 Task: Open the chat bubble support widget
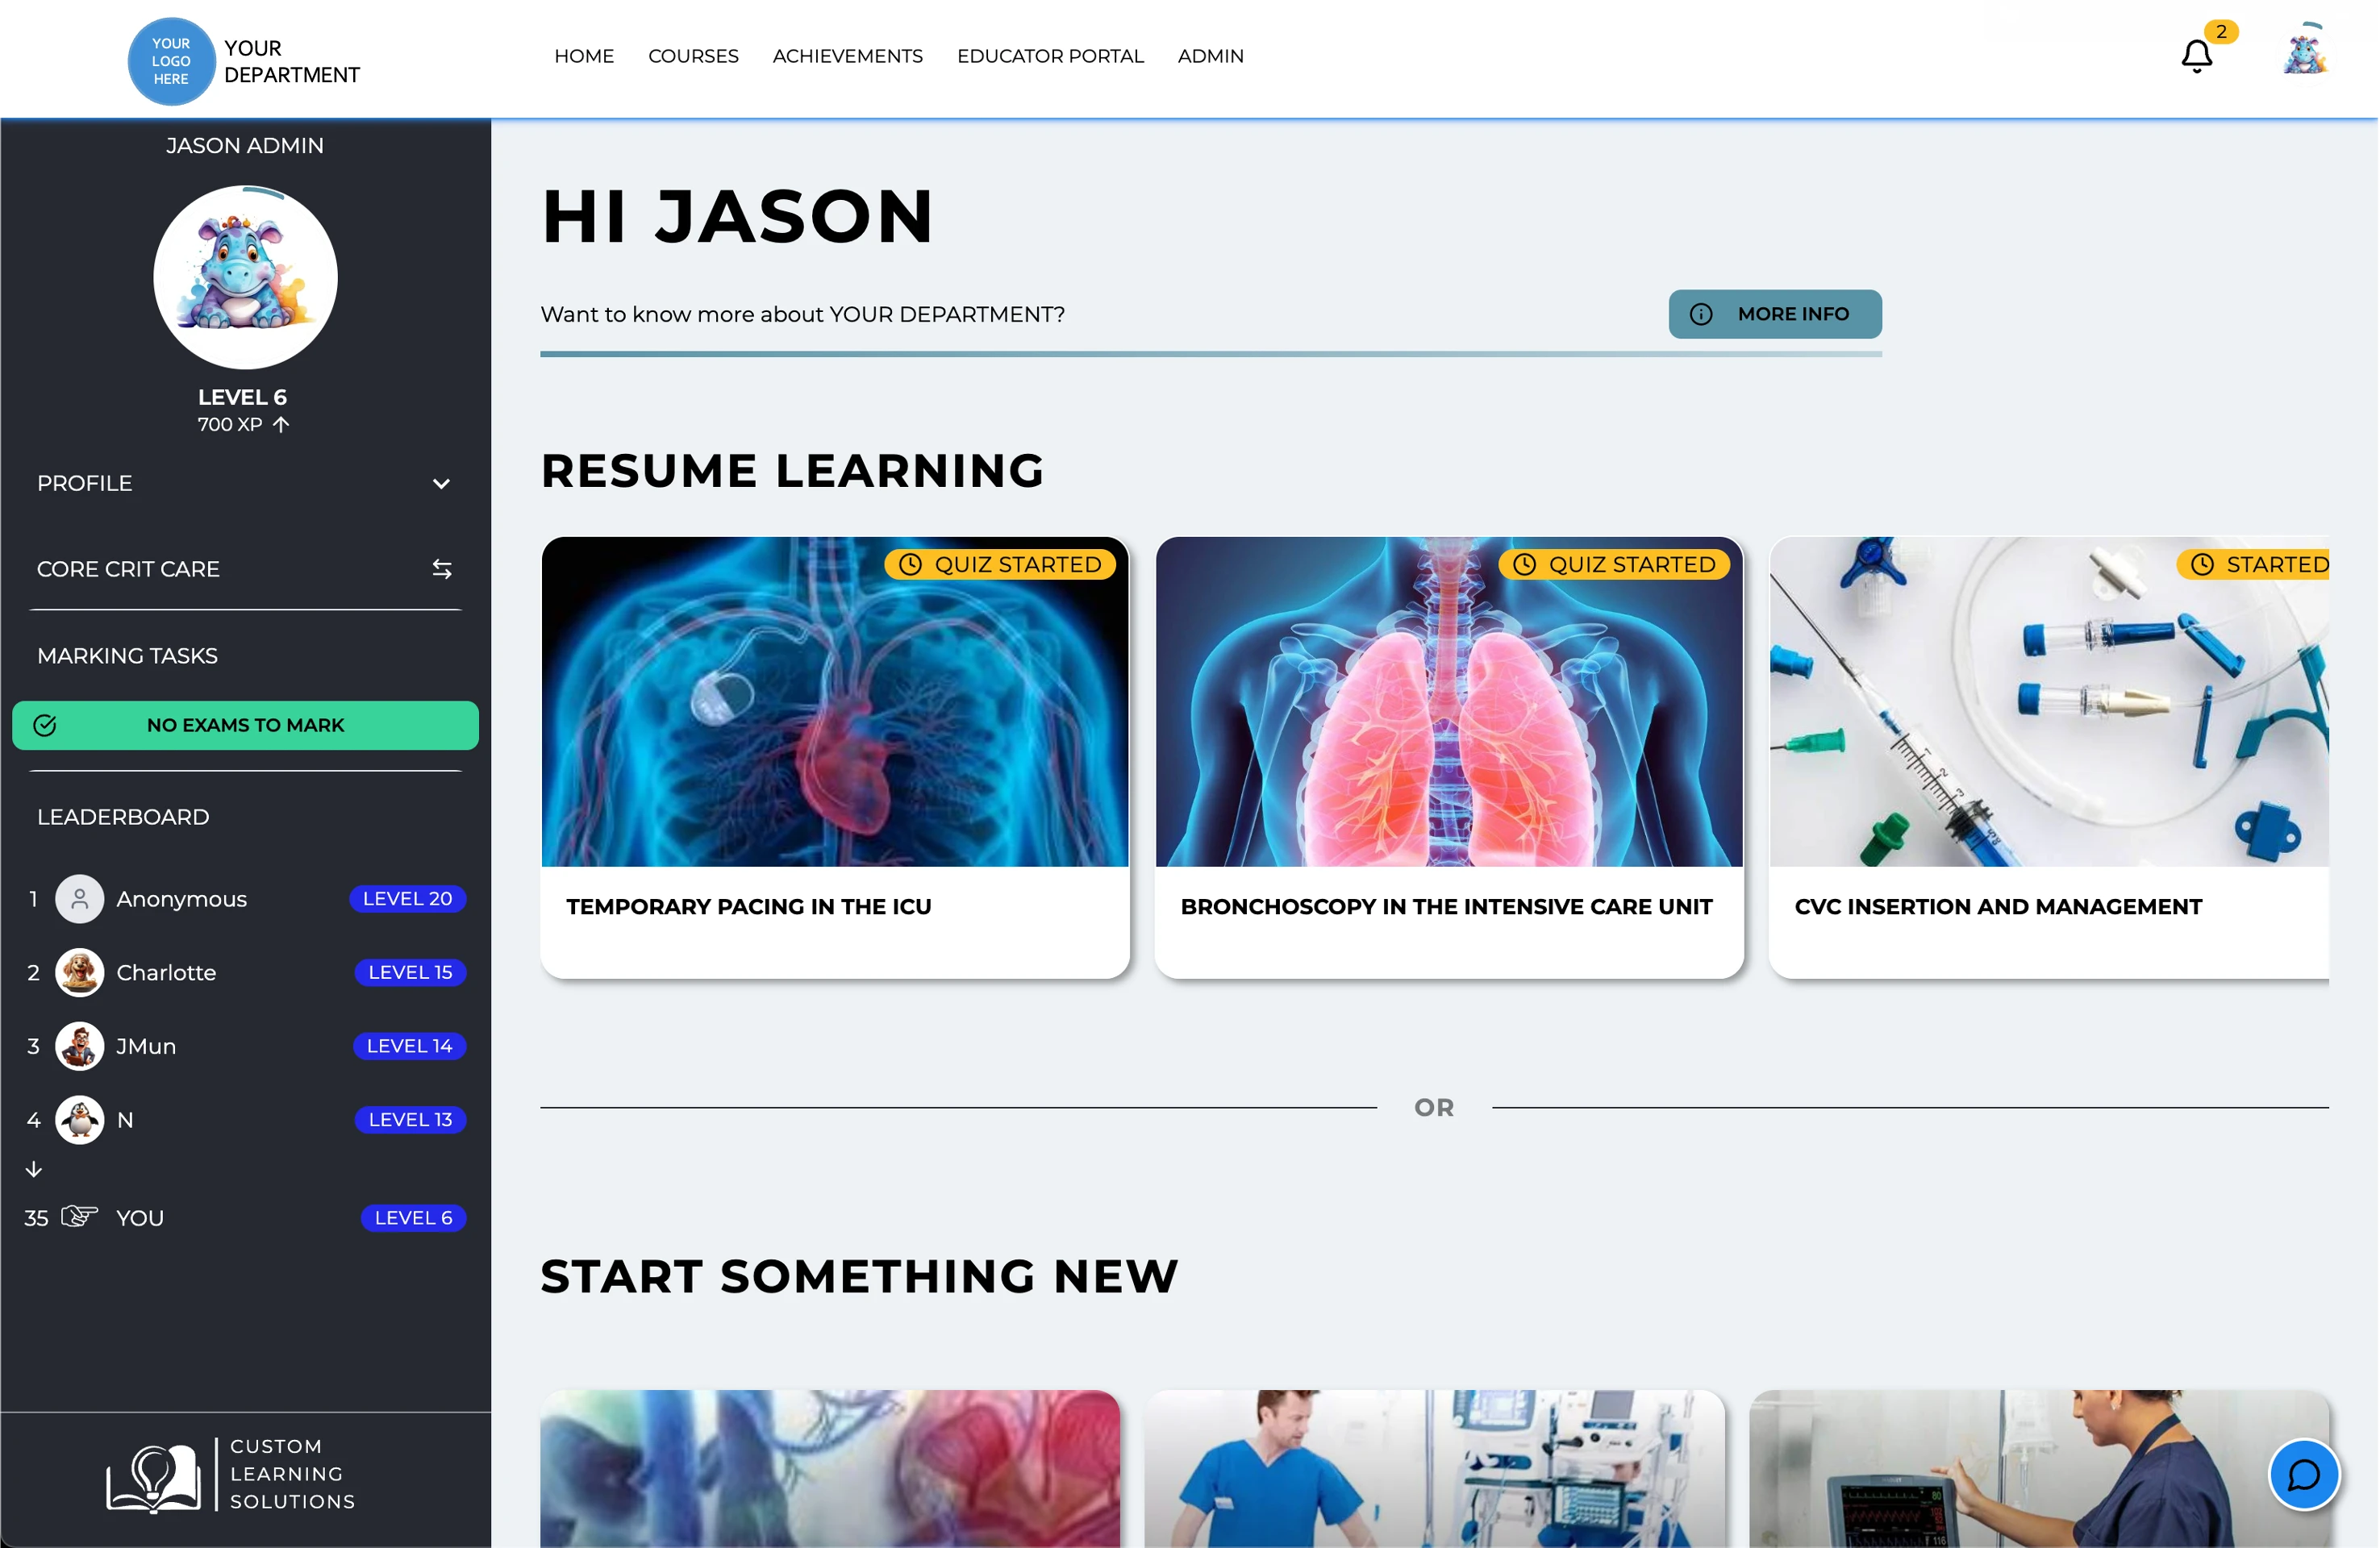tap(2304, 1474)
